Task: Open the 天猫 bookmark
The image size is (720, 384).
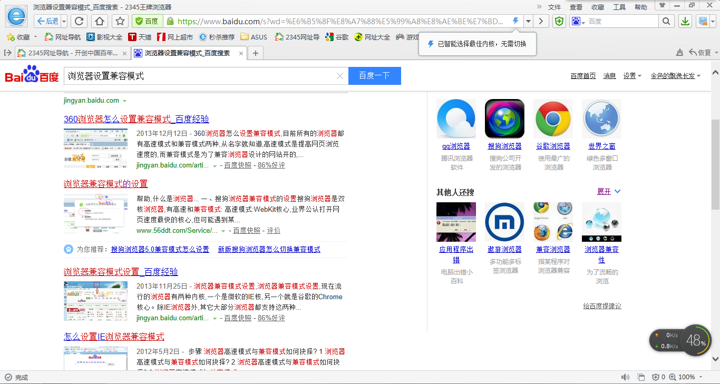Action: pyautogui.click(x=140, y=37)
